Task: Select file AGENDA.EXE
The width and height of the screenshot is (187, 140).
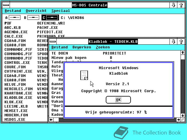Action: coord(16,32)
